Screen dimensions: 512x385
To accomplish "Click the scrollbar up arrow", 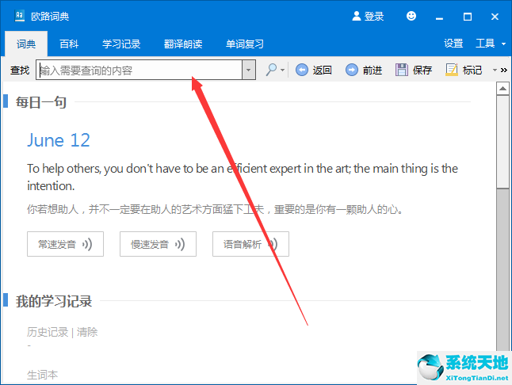I will point(502,89).
